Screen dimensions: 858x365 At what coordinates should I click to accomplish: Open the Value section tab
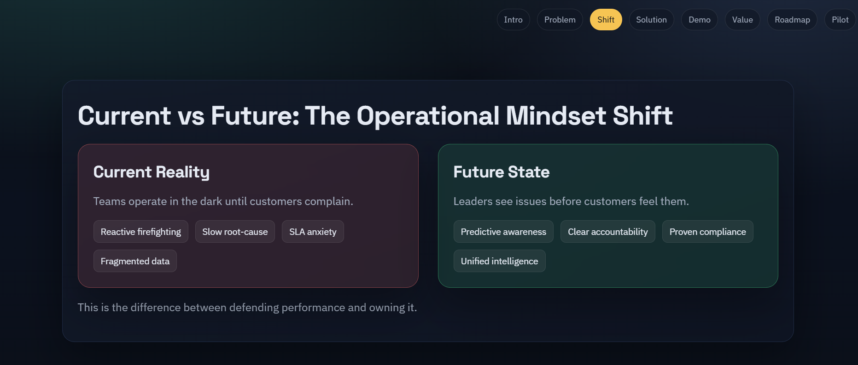click(x=742, y=20)
